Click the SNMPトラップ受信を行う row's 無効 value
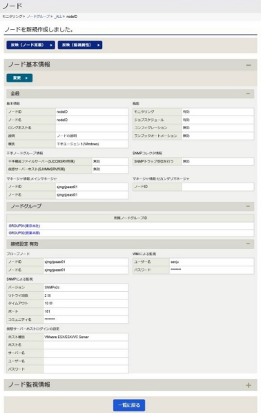 [186, 161]
